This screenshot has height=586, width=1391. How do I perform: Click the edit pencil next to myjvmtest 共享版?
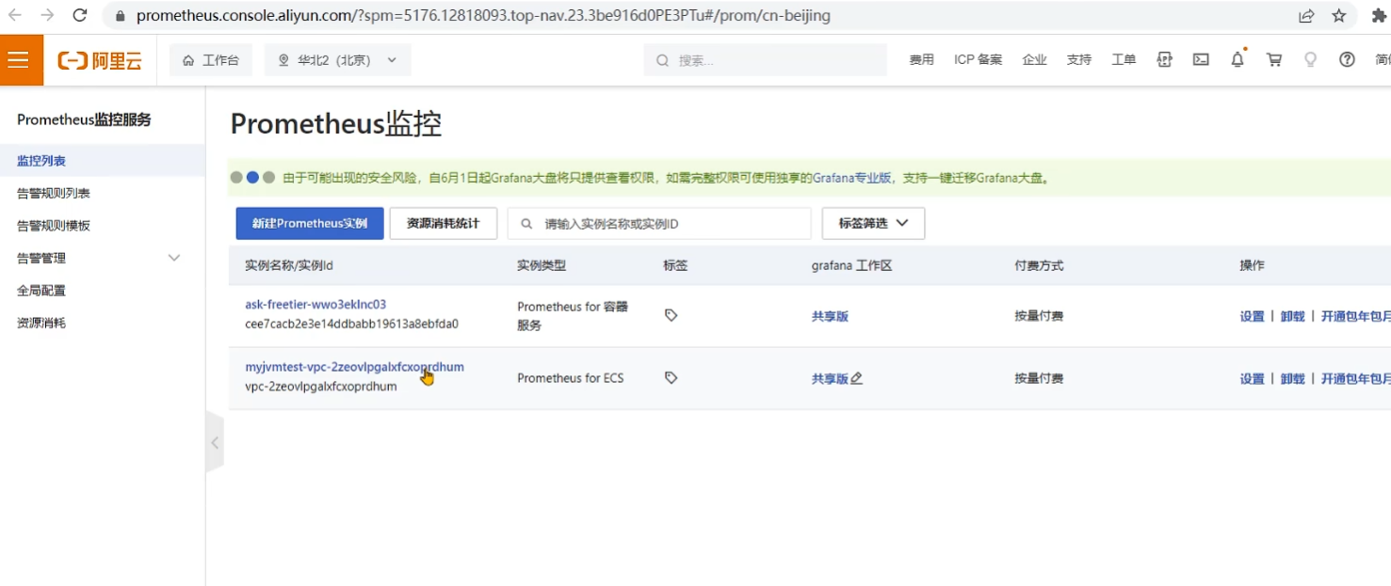[856, 378]
